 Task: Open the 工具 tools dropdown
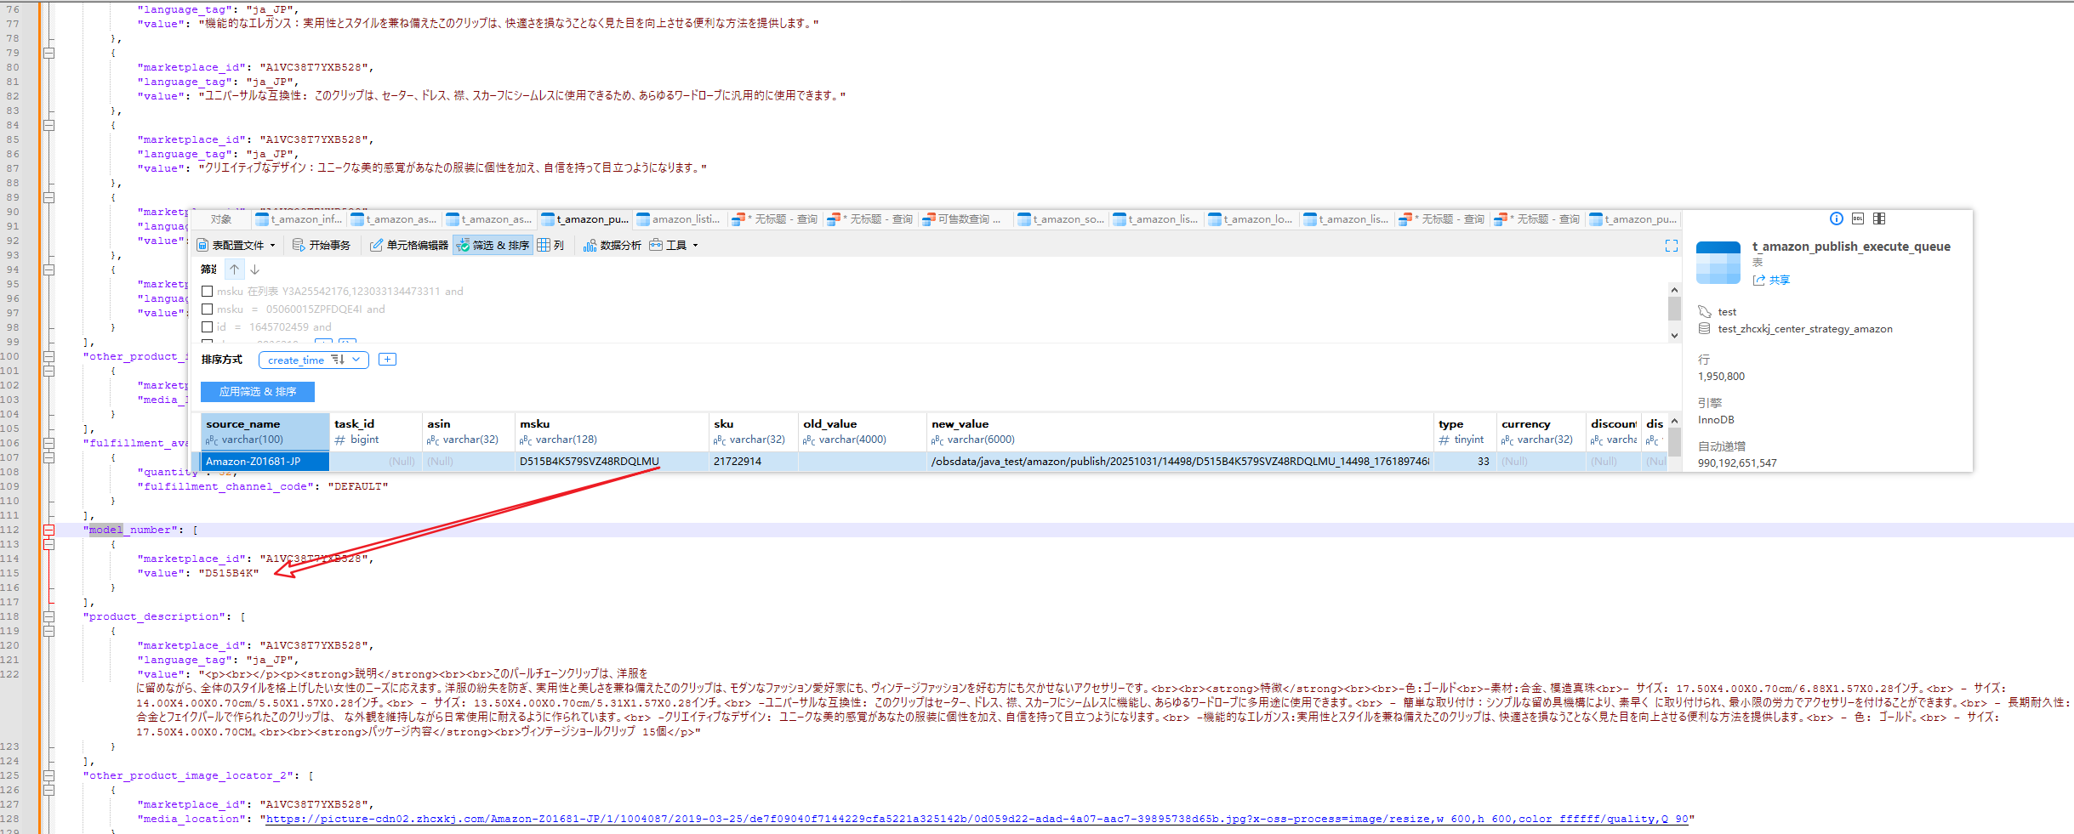674,246
